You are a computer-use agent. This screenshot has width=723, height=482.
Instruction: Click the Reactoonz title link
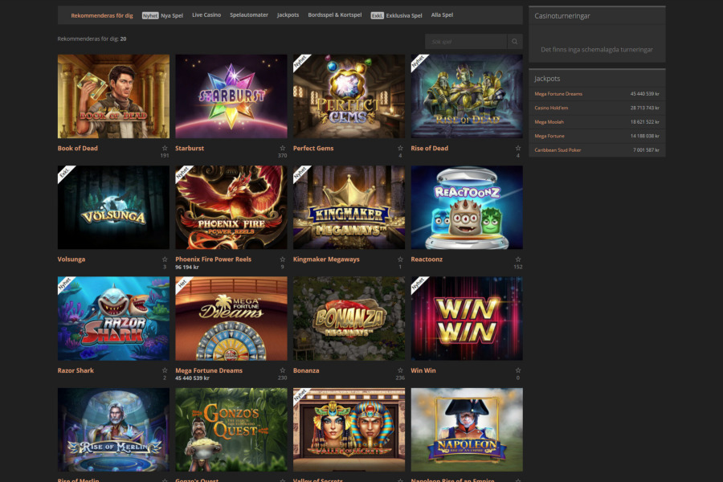[x=427, y=259]
